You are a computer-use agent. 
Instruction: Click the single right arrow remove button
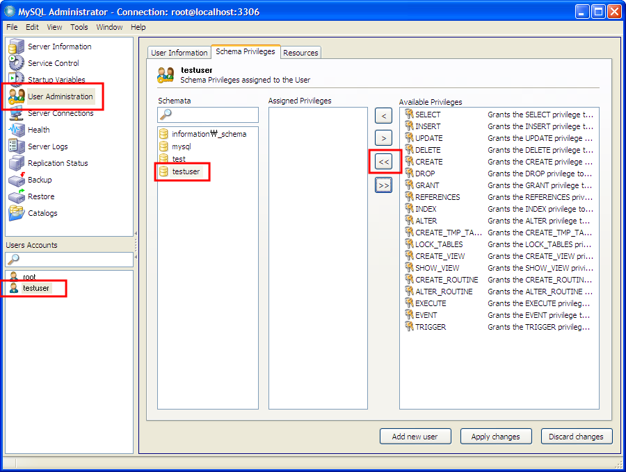pos(384,138)
